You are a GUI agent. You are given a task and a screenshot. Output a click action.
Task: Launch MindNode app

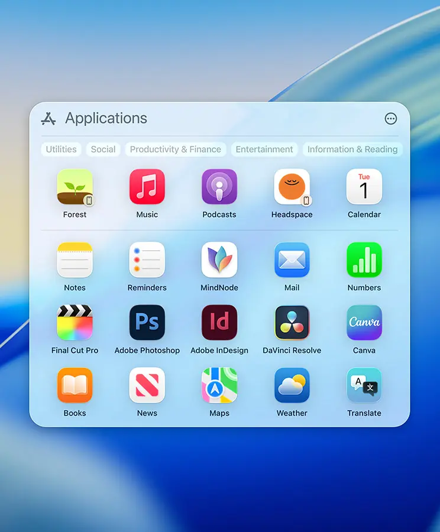pos(219,260)
